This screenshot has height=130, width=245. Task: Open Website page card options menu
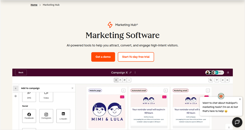[123, 91]
